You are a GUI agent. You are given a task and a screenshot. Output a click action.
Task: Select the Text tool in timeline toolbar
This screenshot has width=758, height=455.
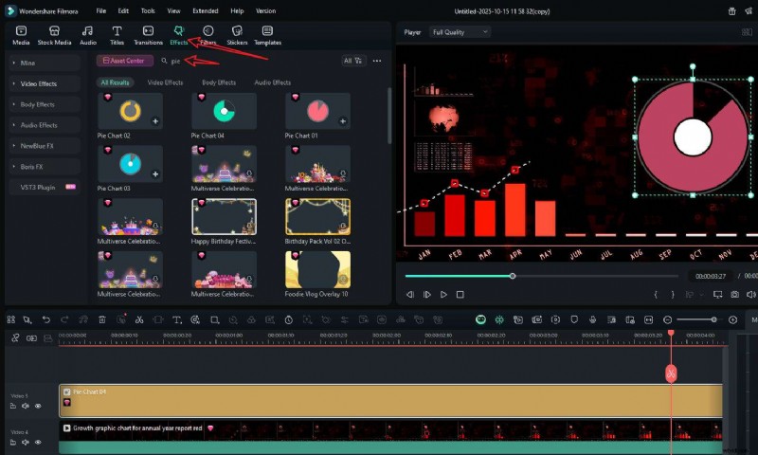tap(177, 319)
